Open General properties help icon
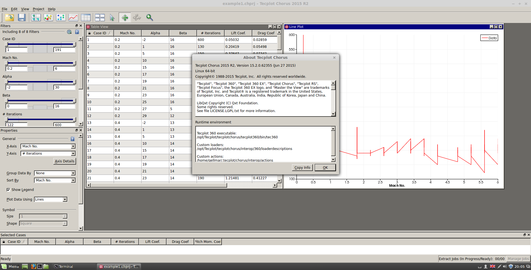Screen dimensions: 531x270 (73, 139)
